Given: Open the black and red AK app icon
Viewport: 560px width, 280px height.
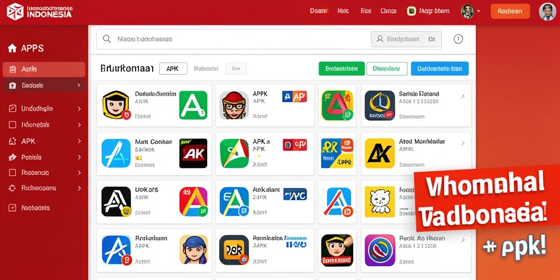Looking at the screenshot, I should [193, 153].
